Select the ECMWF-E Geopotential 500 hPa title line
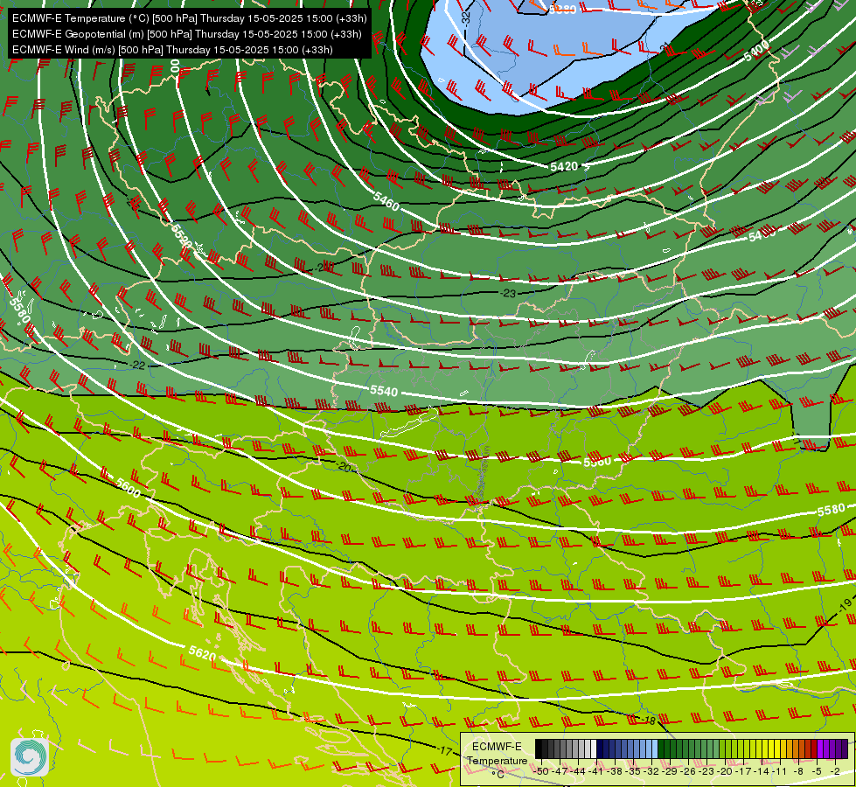 187,34
